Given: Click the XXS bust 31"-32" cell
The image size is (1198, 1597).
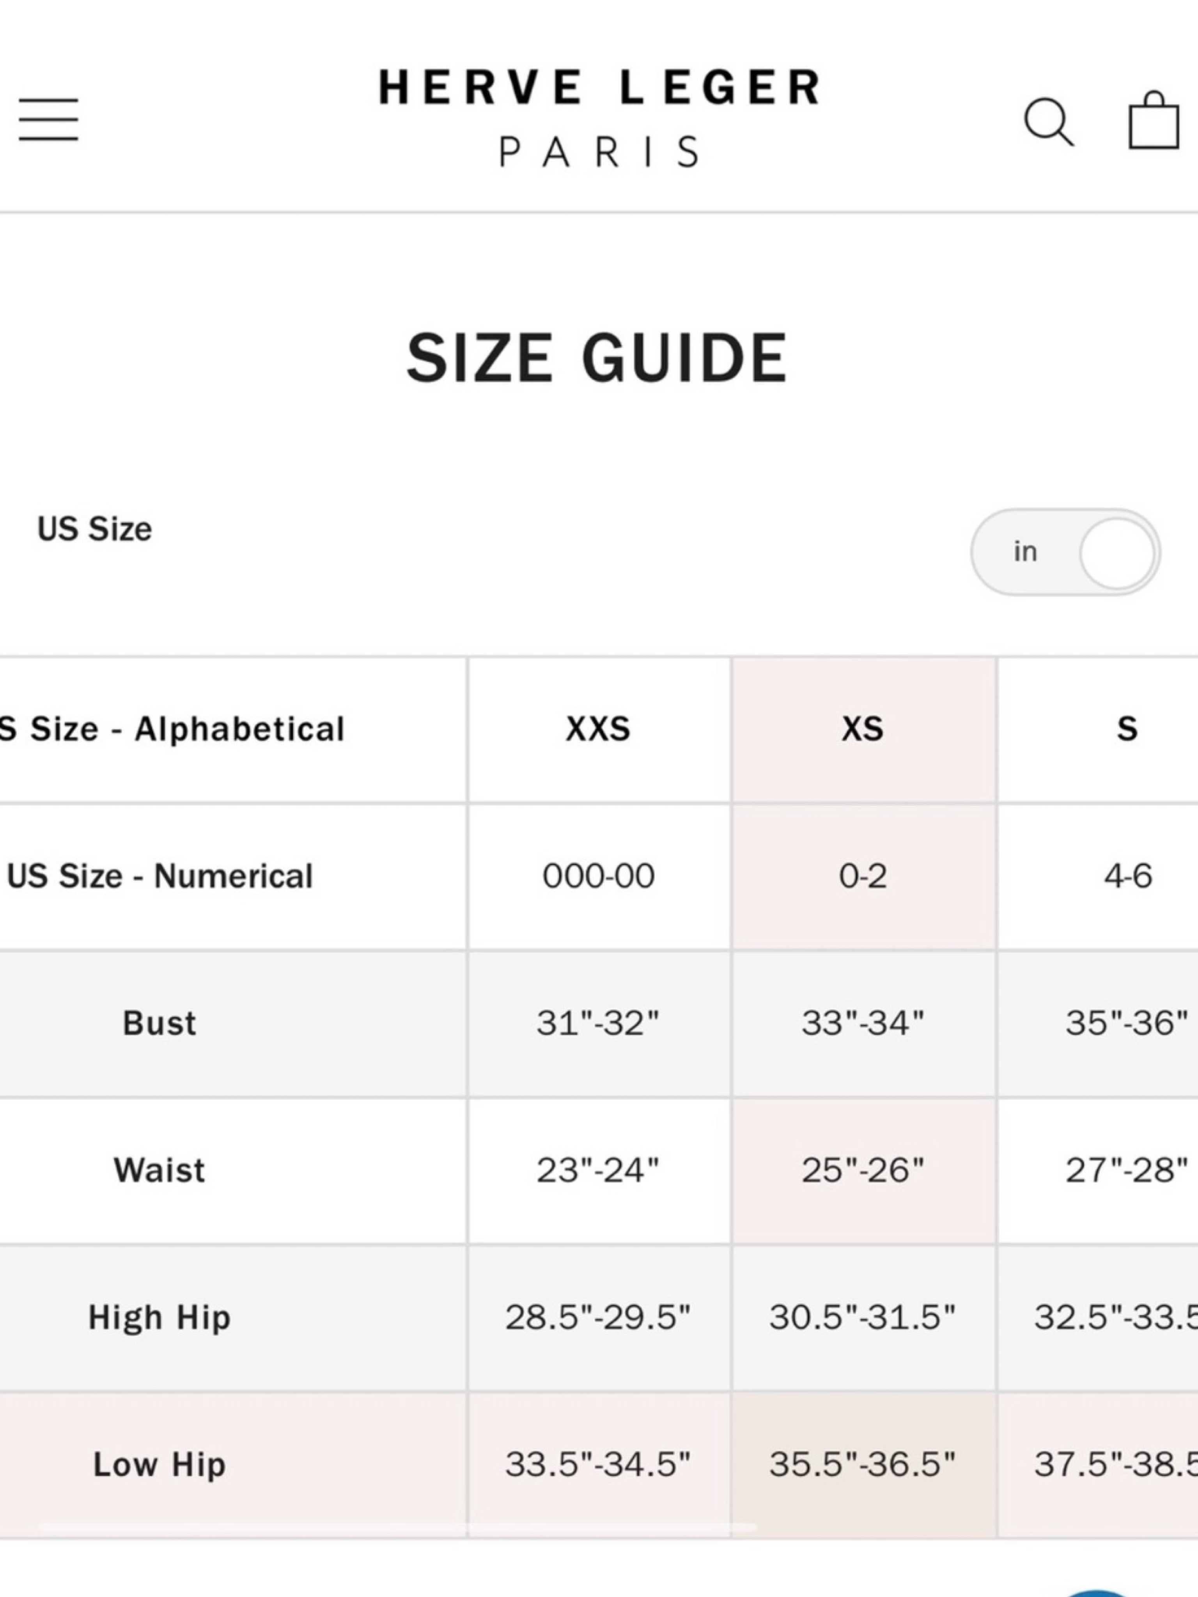Looking at the screenshot, I should point(599,1023).
